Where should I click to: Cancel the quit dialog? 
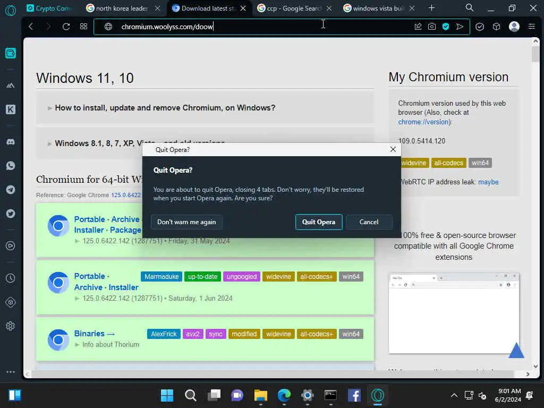coord(369,222)
